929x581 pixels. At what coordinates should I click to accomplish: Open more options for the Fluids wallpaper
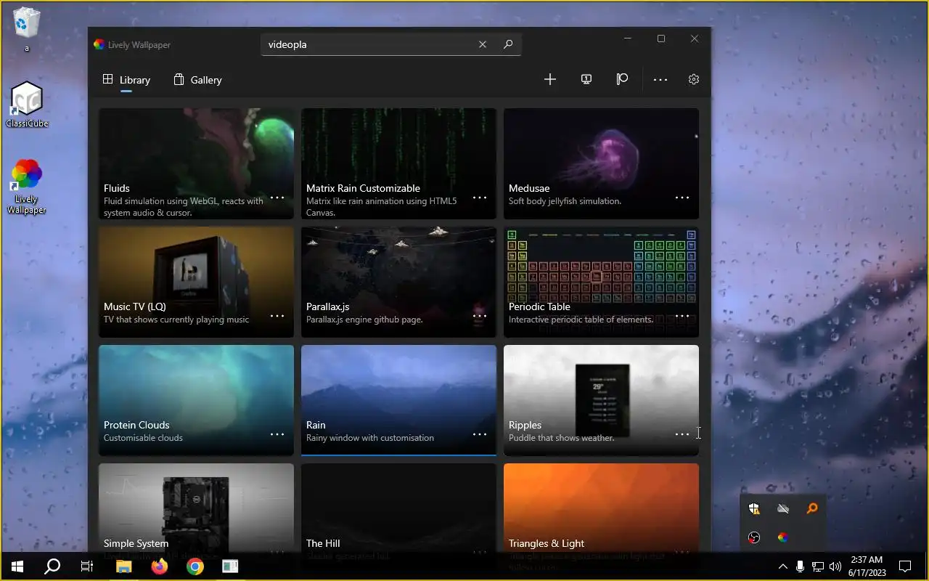[277, 197]
